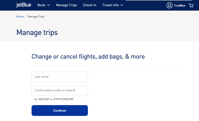Click the Manage Trips breadcrumb text
The height and width of the screenshot is (121, 199).
pyautogui.click(x=36, y=16)
